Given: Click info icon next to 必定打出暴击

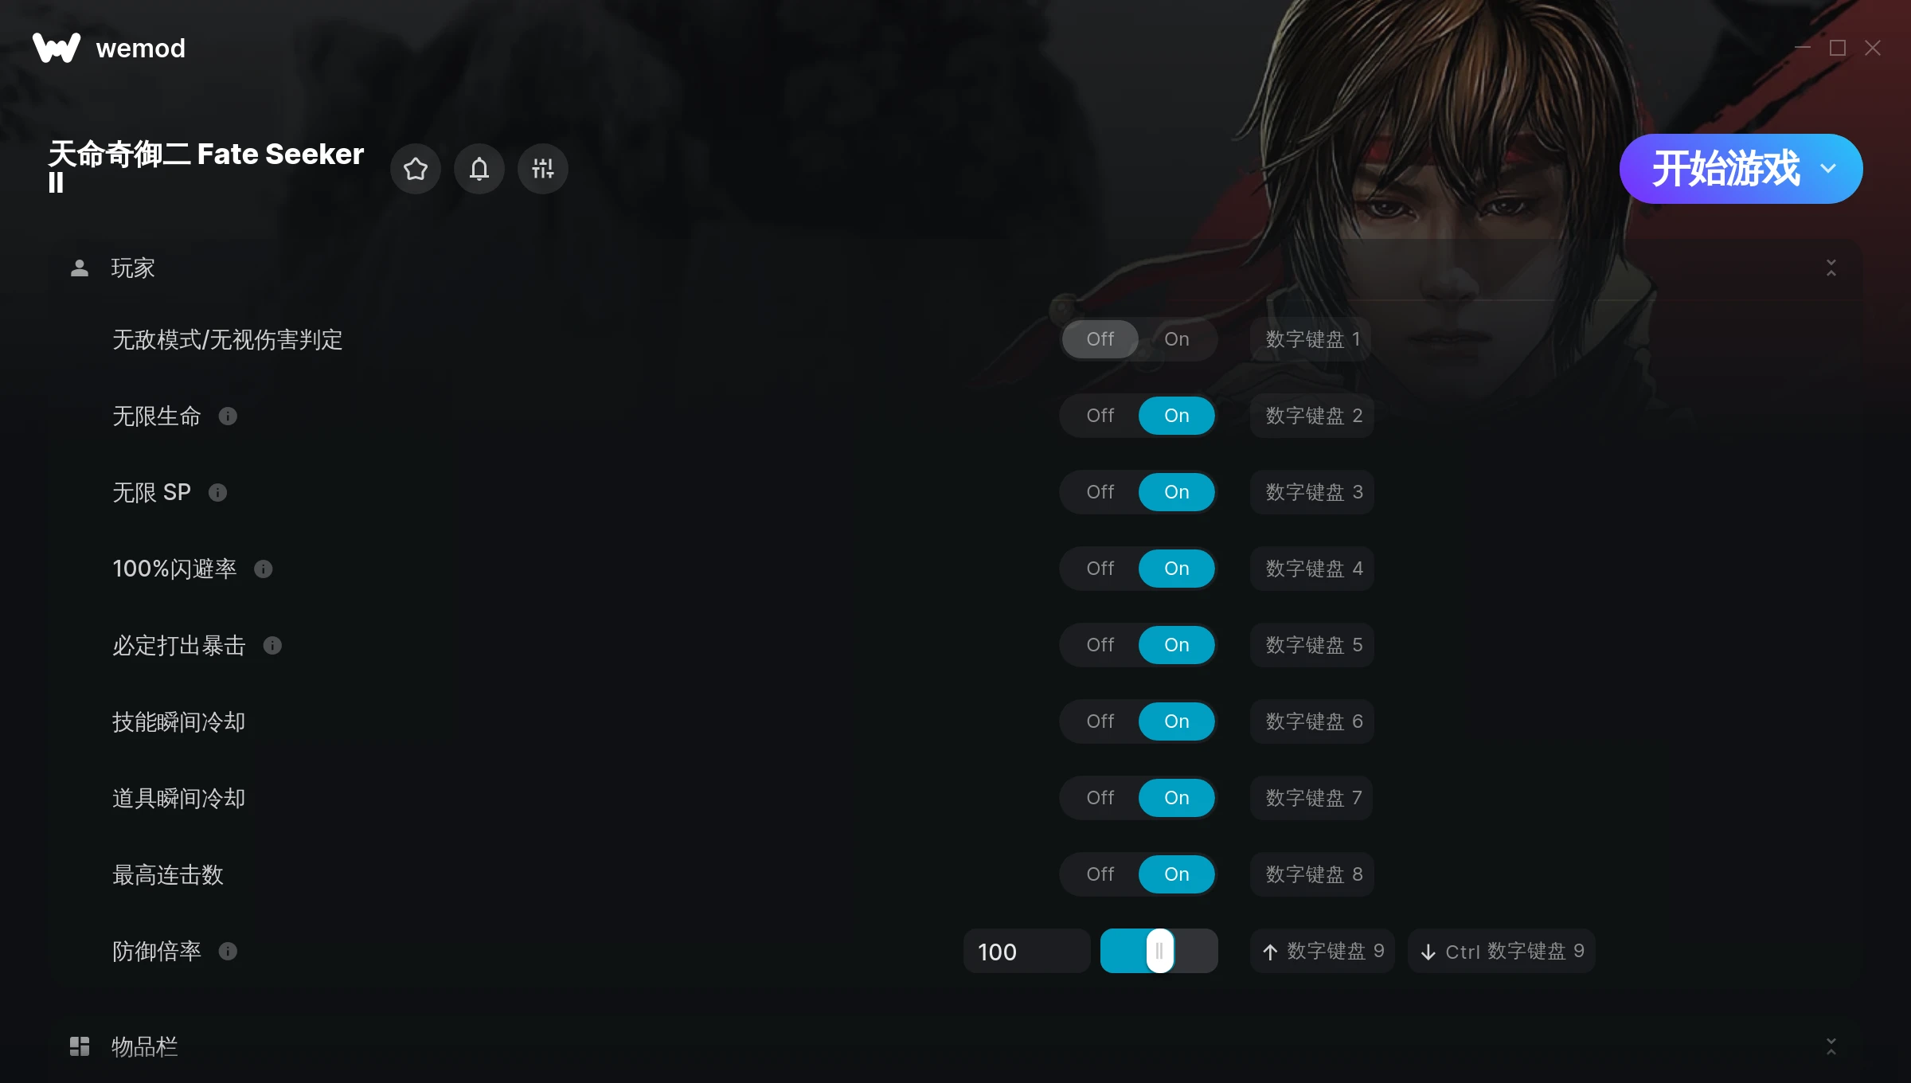Looking at the screenshot, I should (x=272, y=645).
